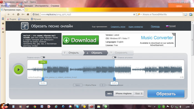Click the blue Обрезать button

pyautogui.click(x=166, y=94)
